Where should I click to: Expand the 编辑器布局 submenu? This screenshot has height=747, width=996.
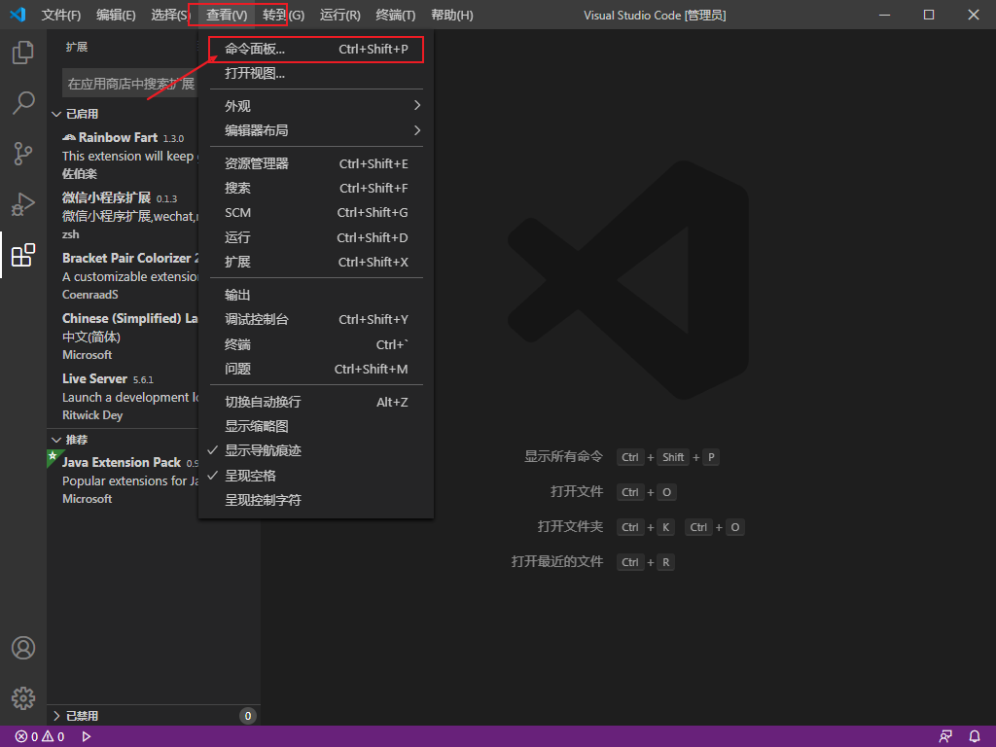pyautogui.click(x=316, y=130)
